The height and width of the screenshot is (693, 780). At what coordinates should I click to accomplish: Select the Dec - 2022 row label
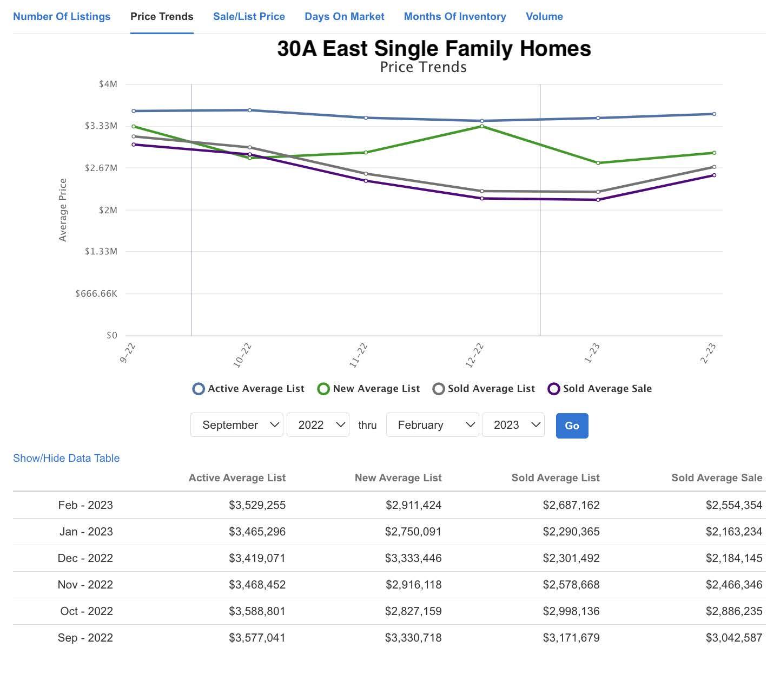[85, 558]
